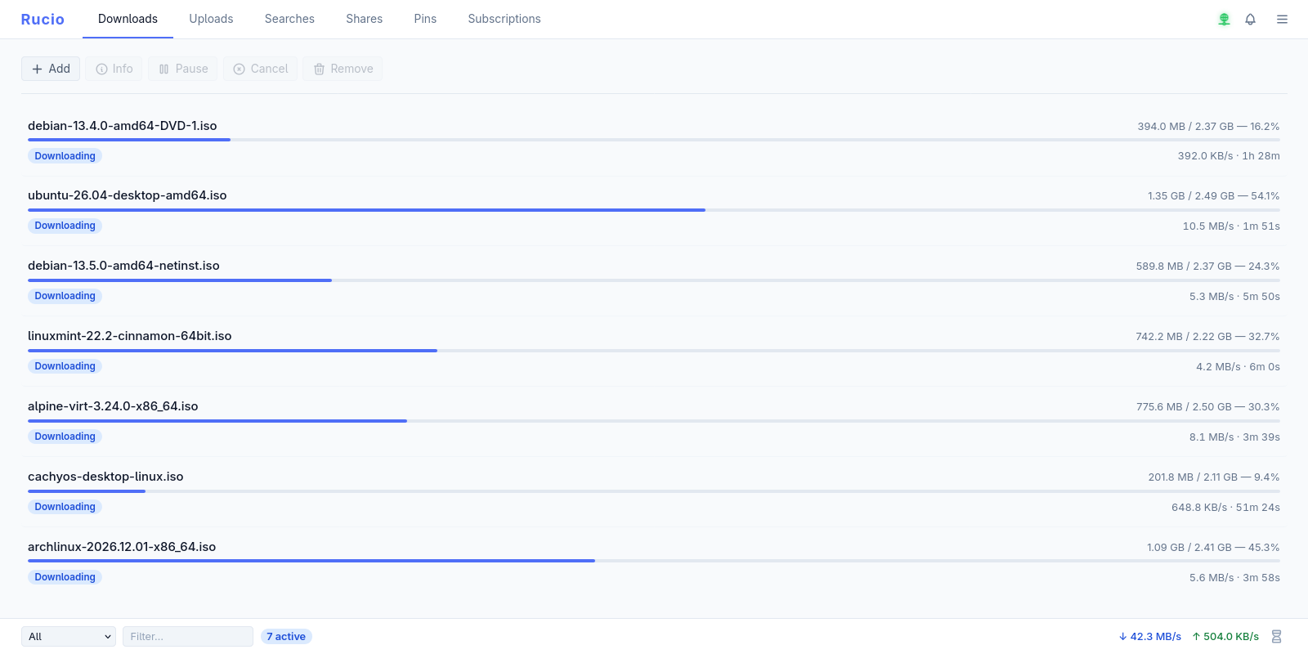This screenshot has height=654, width=1308.
Task: Open the Subscriptions tab
Action: 504,19
